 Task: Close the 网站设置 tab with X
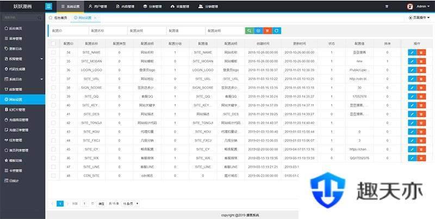click(x=95, y=18)
